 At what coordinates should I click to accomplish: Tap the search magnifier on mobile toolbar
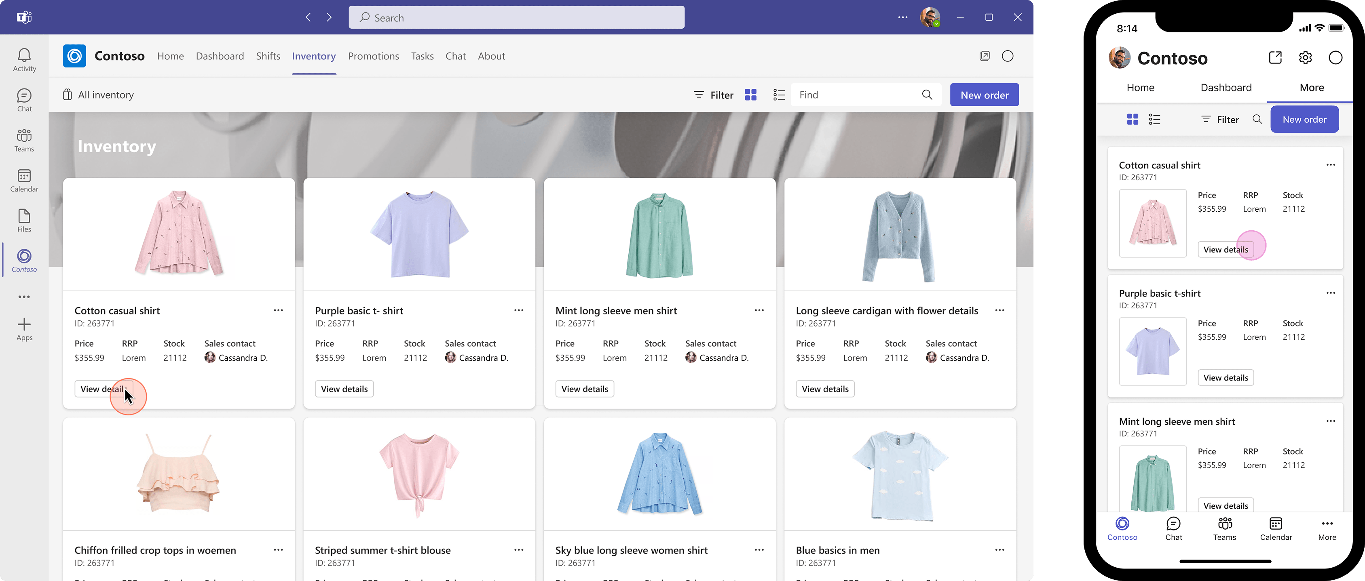pyautogui.click(x=1257, y=120)
